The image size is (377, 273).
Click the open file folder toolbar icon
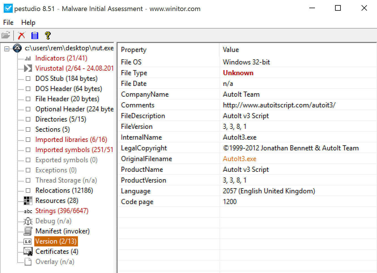(x=6, y=35)
